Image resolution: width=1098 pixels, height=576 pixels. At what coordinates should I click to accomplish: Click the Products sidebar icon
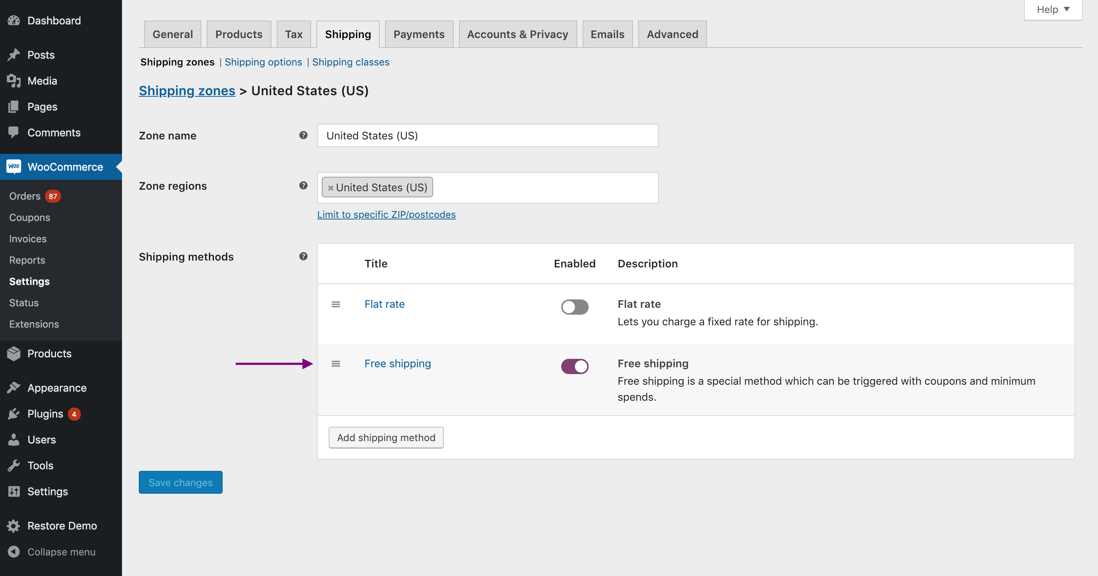tap(14, 353)
